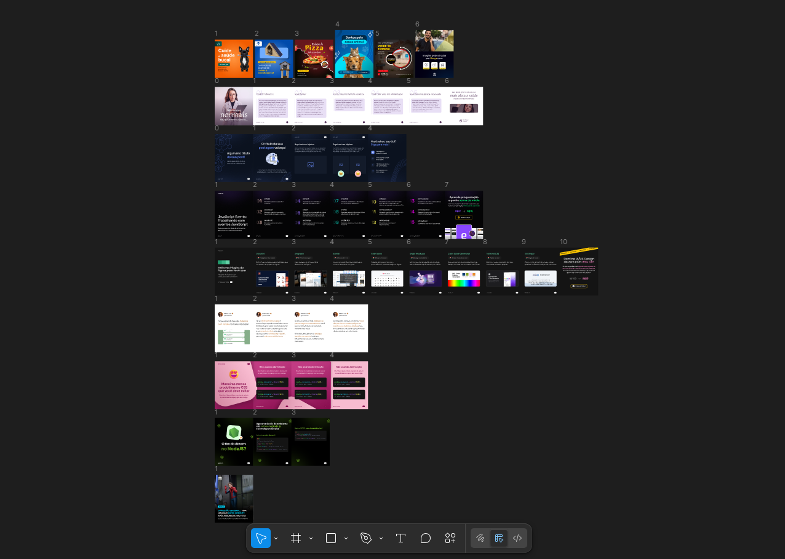Switch to Dev Mode code toggle
Screen dimensions: 785x559
point(517,538)
